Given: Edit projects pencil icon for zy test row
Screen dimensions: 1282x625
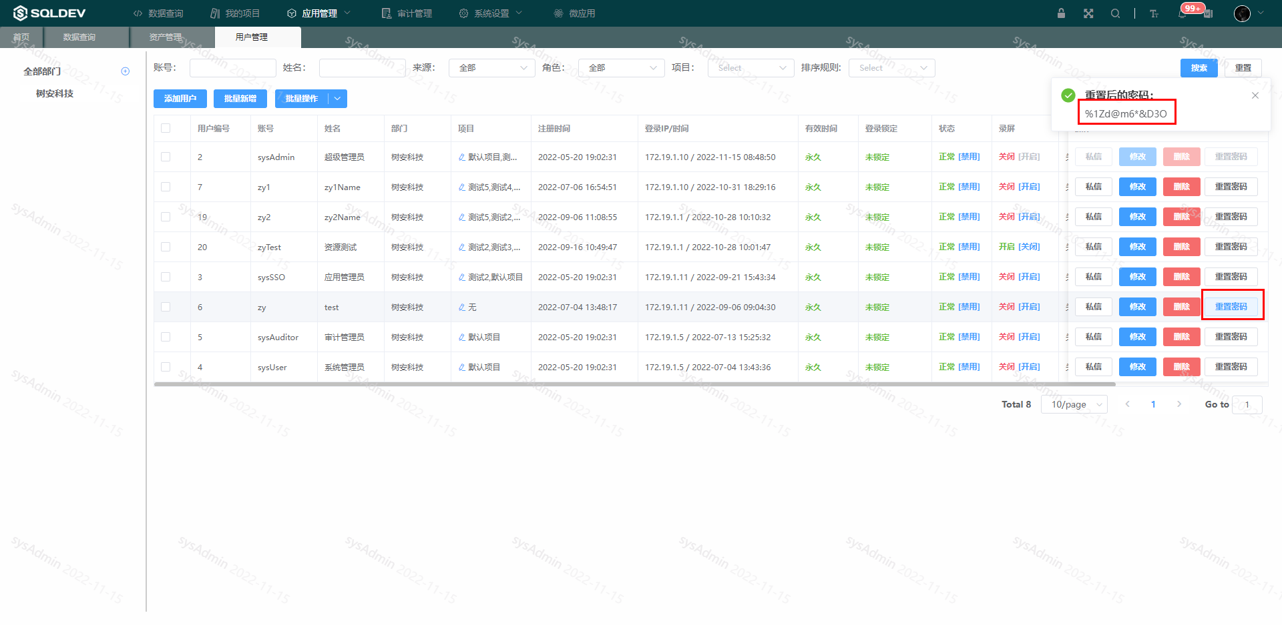Looking at the screenshot, I should coord(462,307).
